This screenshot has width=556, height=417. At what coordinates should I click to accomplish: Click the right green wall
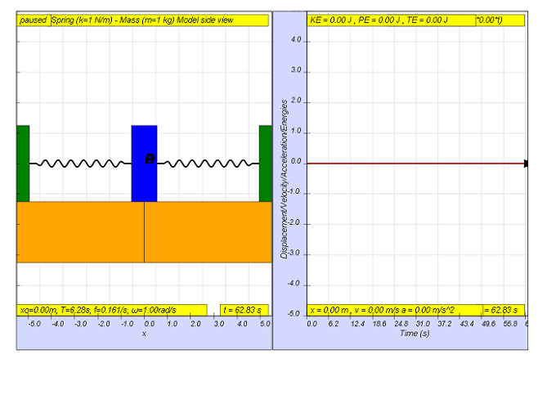(x=266, y=164)
